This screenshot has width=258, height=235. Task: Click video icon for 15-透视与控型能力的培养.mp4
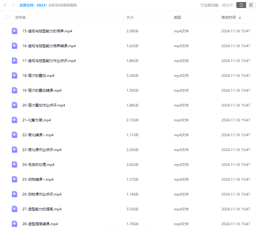click(15, 31)
